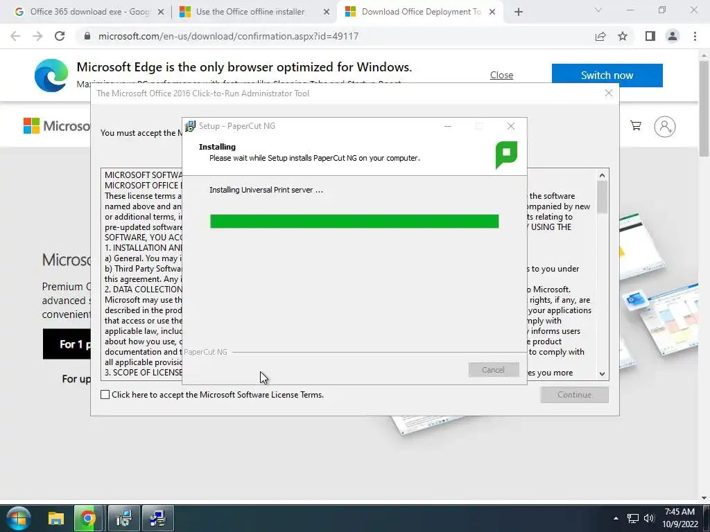Click the account sign-in icon
Image resolution: width=710 pixels, height=532 pixels.
665,126
